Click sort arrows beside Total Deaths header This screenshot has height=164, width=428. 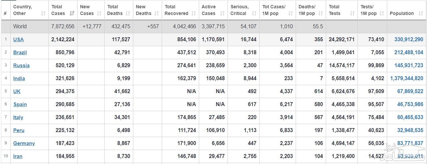[128, 14]
